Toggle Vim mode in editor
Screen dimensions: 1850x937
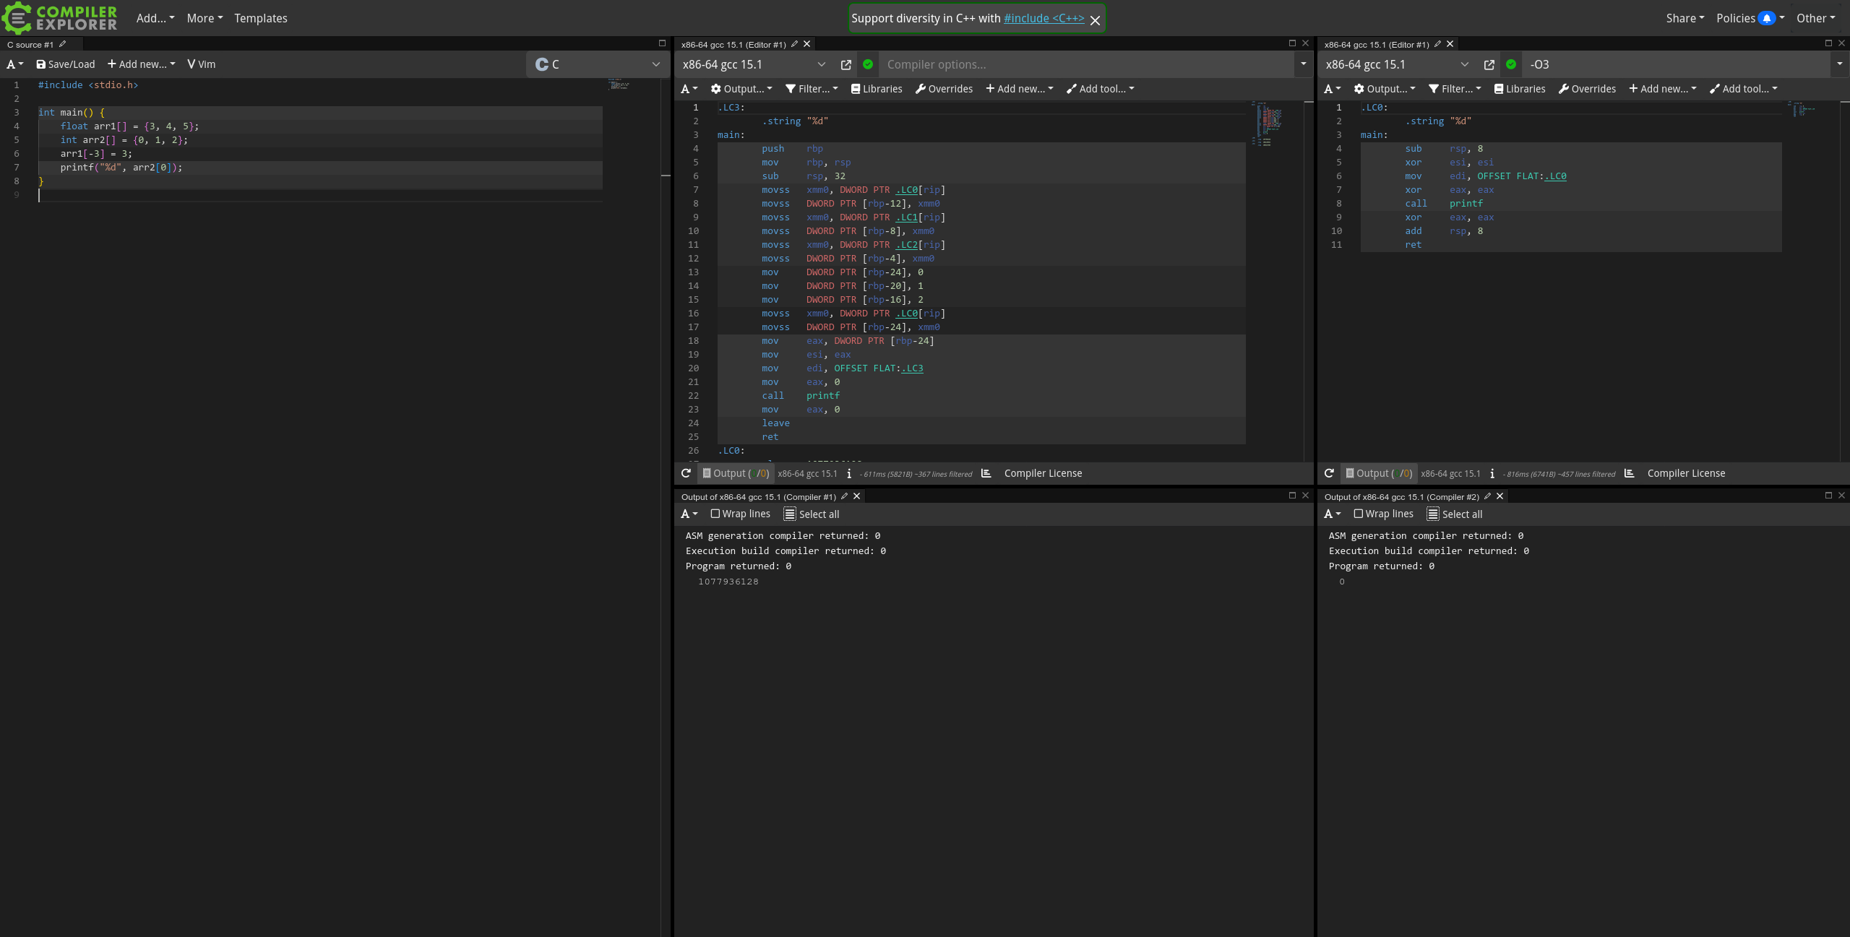tap(201, 64)
